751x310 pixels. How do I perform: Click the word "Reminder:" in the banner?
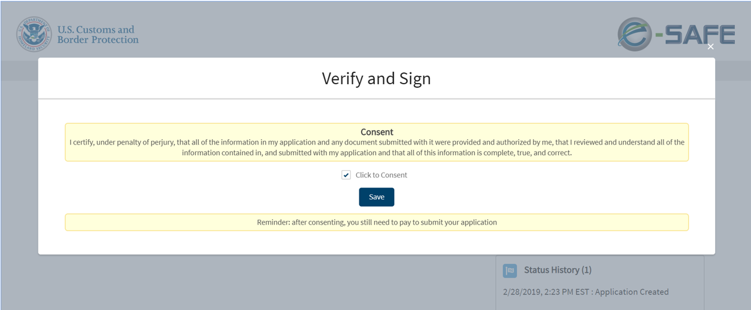(x=273, y=222)
